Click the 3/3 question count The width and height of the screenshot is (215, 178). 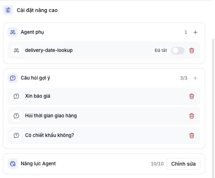click(184, 78)
